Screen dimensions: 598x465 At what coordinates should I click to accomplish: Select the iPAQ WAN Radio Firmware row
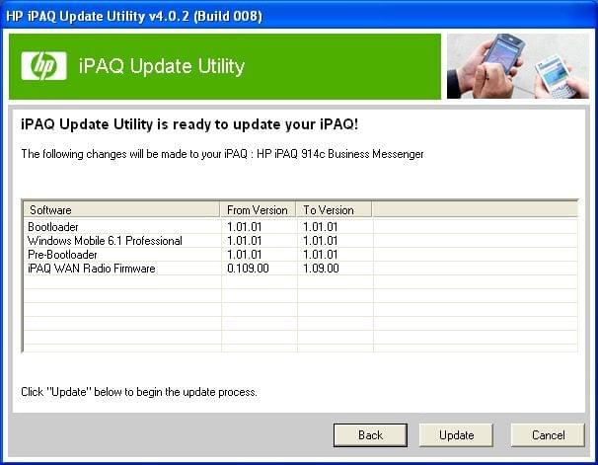pyautogui.click(x=301, y=269)
